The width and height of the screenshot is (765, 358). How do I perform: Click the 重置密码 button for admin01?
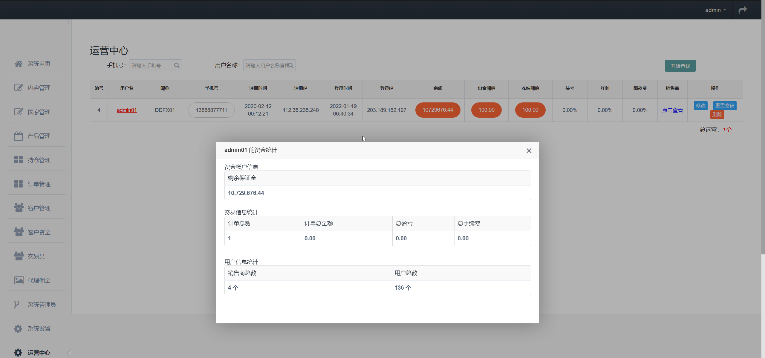tap(724, 105)
